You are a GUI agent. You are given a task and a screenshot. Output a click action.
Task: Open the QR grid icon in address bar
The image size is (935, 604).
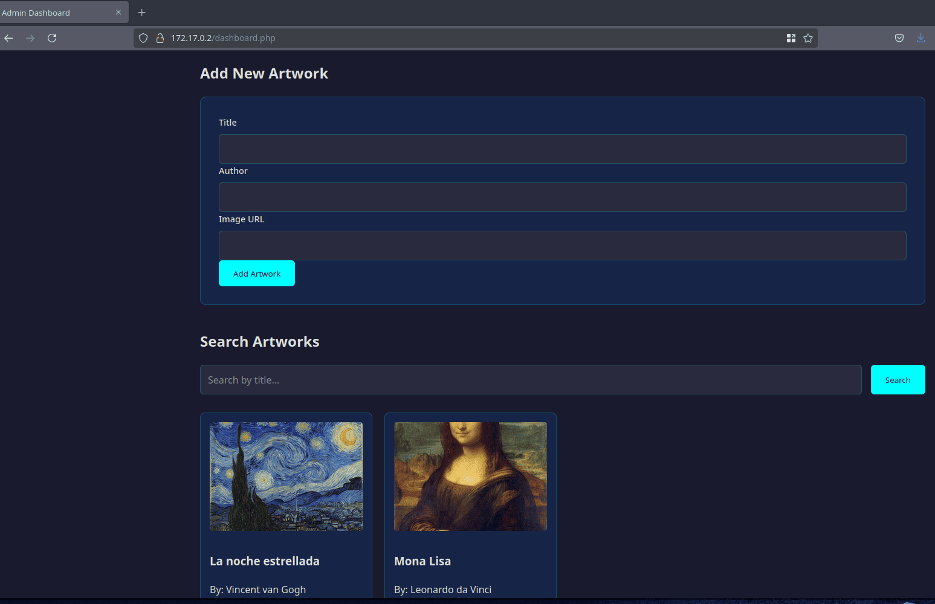(791, 38)
